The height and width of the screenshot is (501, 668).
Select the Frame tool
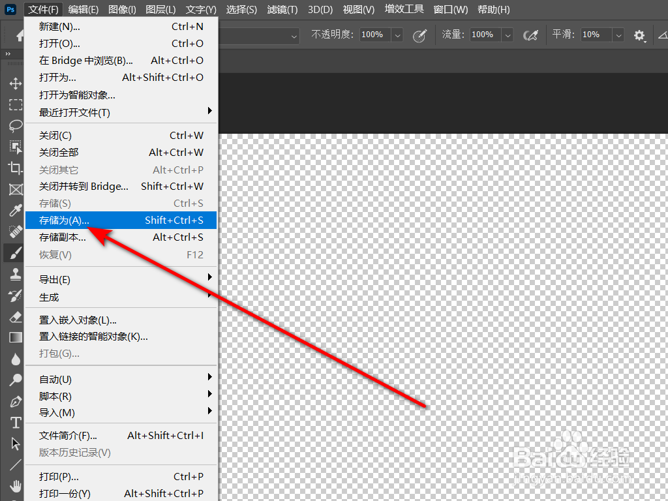(x=16, y=189)
